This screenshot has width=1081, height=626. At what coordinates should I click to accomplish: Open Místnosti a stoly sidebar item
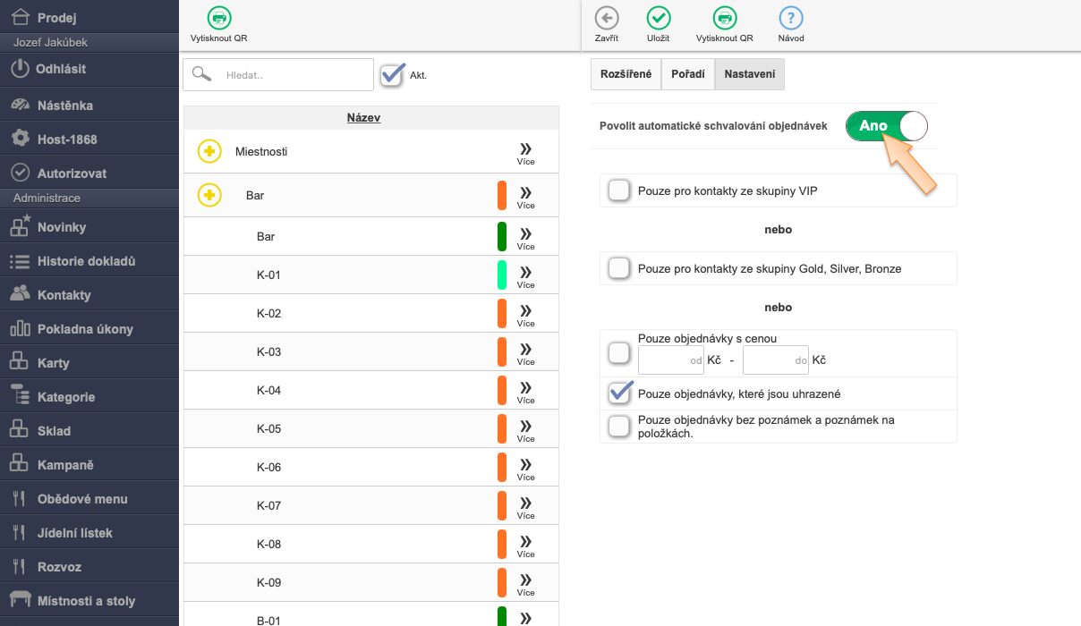pos(86,601)
